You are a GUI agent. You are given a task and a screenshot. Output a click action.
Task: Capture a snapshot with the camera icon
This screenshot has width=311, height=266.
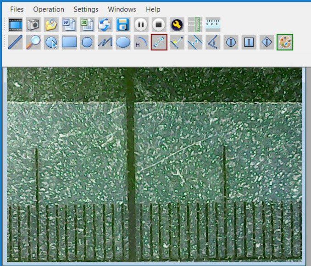tap(33, 25)
